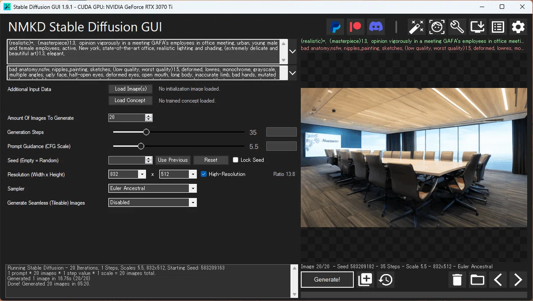Open the Patreon icon

[x=356, y=27]
